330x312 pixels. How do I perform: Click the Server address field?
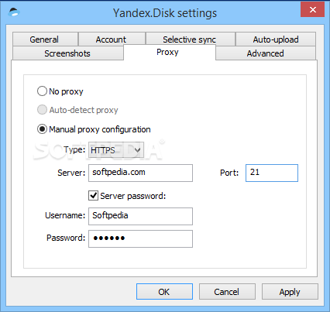click(x=140, y=173)
